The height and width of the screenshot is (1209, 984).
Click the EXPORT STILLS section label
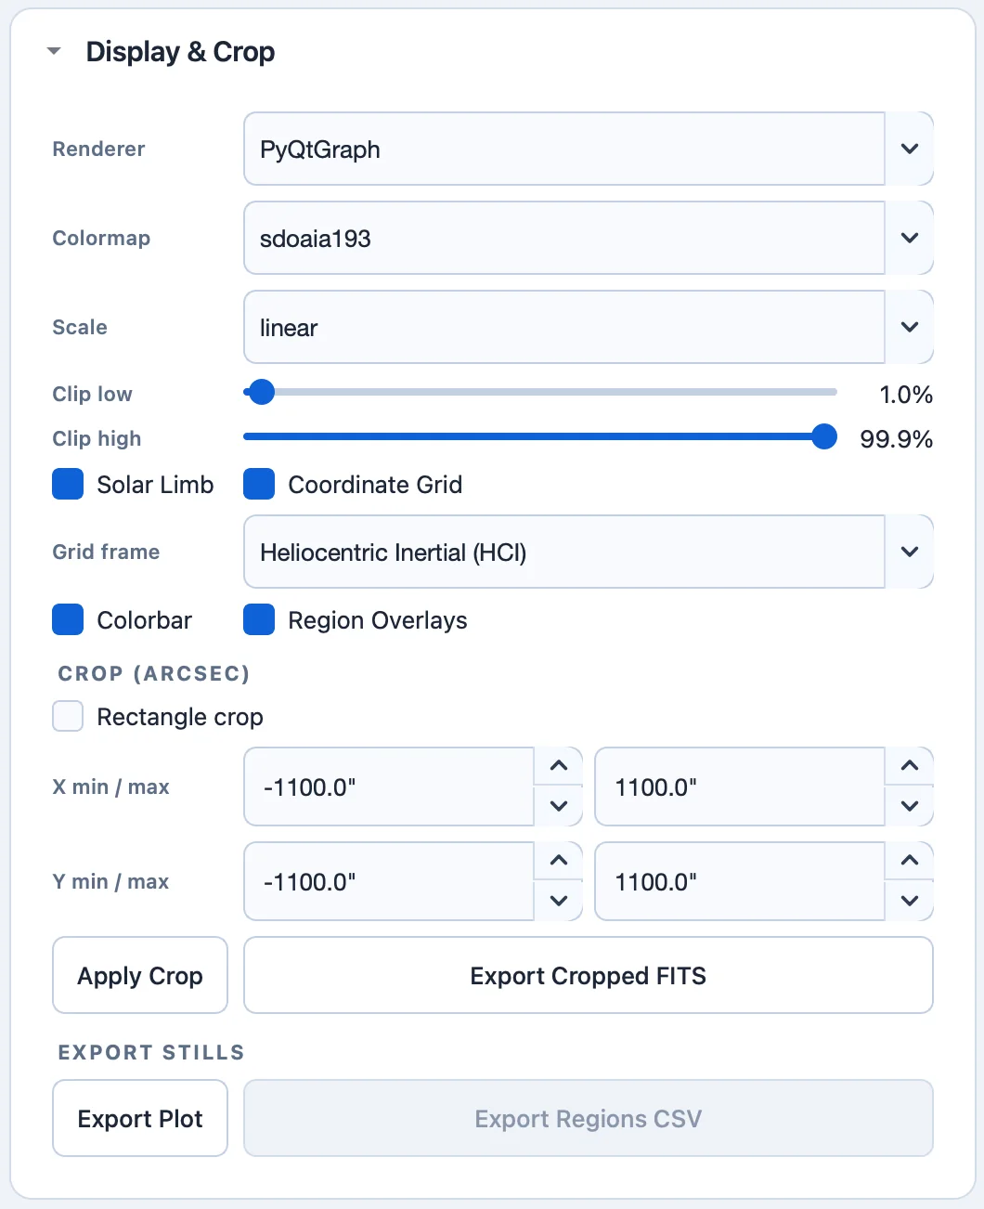click(x=151, y=1052)
